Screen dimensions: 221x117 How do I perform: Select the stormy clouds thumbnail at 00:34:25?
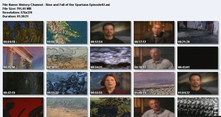click(x=110, y=58)
